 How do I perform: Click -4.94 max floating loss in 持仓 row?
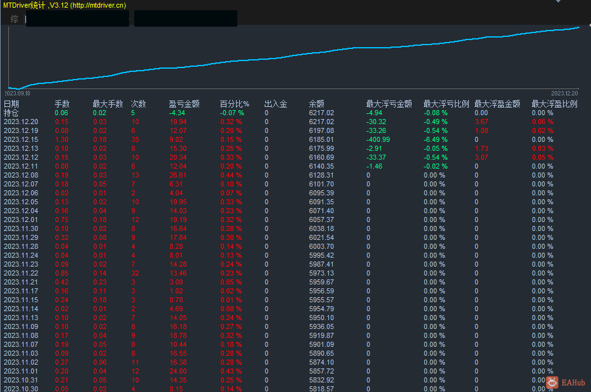tap(374, 113)
